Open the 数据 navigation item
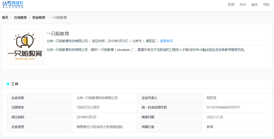This screenshot has height=139, width=274. (x=231, y=5)
